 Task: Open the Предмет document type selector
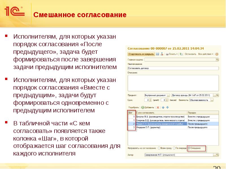(x=168, y=95)
